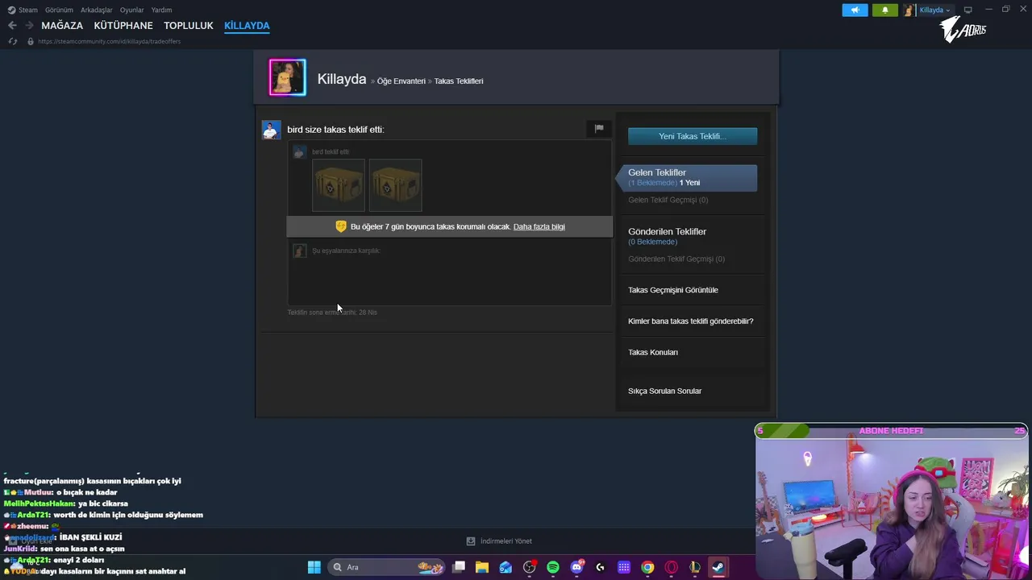Open Outlook from the taskbar
1032x580 pixels.
(506, 567)
